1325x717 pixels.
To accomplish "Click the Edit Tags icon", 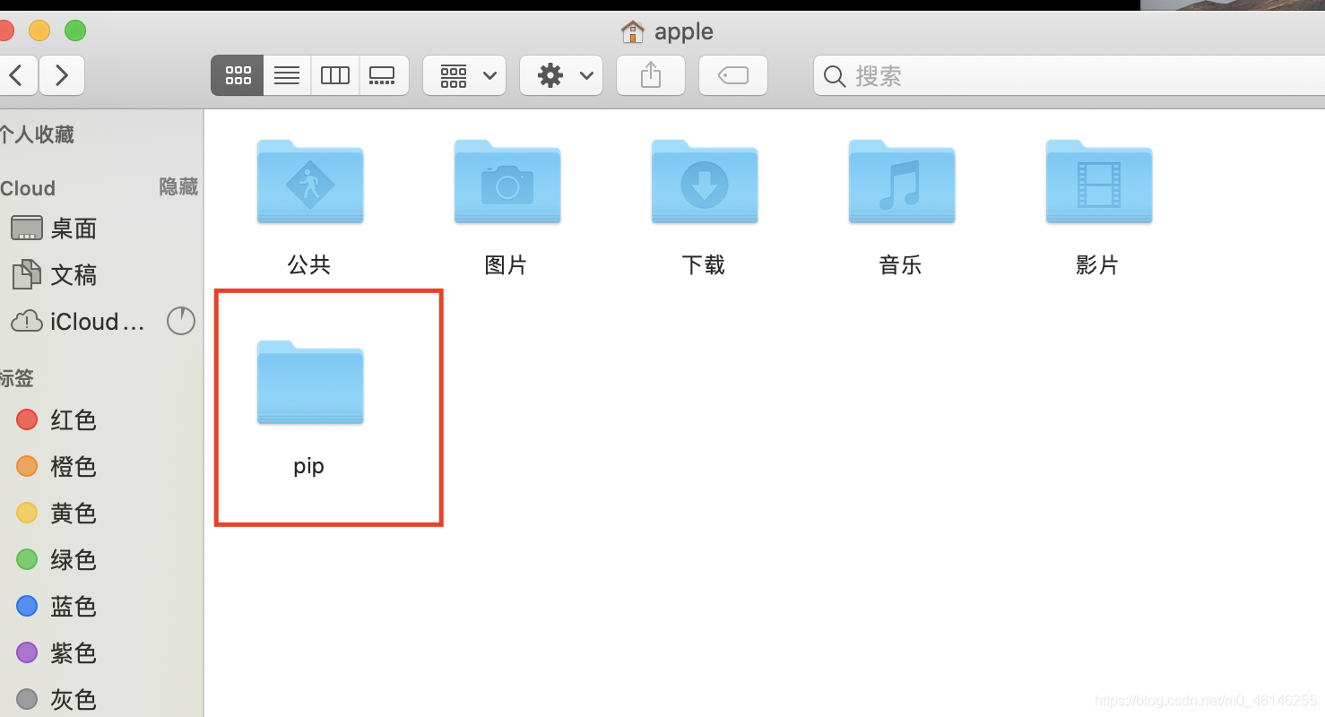I will click(732, 75).
